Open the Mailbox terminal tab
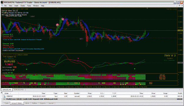The image size is (184, 106). click(x=35, y=103)
